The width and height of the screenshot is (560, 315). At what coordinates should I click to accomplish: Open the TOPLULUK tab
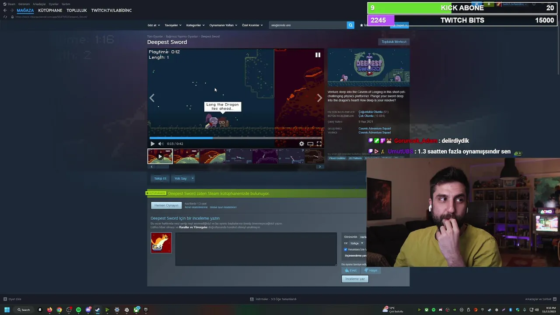coord(77,10)
